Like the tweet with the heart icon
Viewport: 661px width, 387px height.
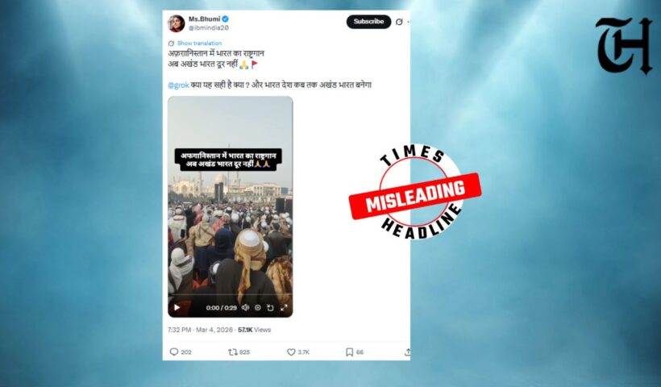[x=291, y=352]
